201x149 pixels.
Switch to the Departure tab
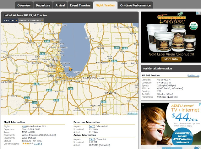[43, 5]
